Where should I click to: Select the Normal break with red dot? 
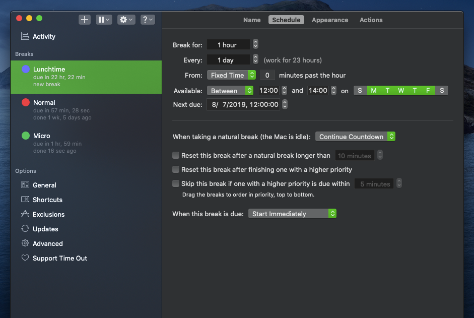44,103
